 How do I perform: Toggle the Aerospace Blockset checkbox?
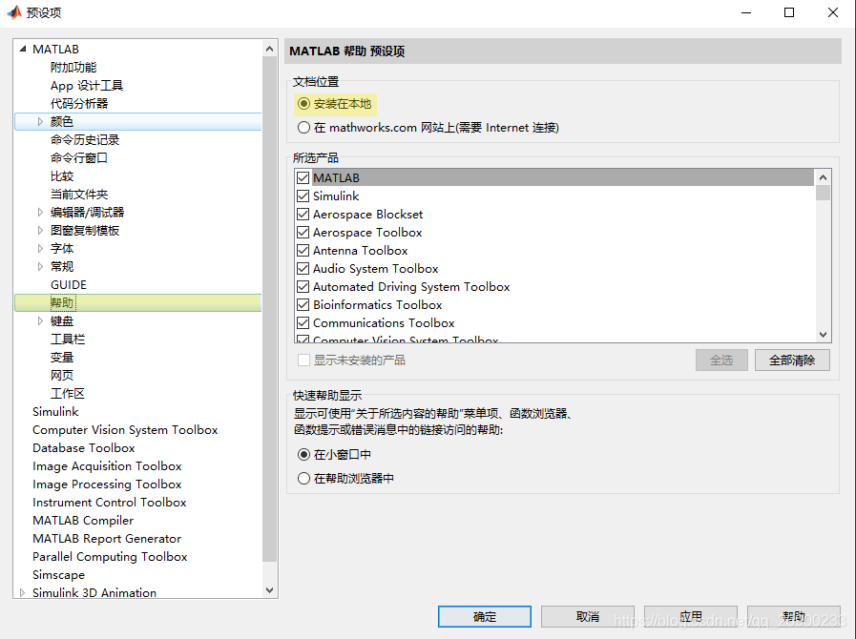pyautogui.click(x=302, y=214)
